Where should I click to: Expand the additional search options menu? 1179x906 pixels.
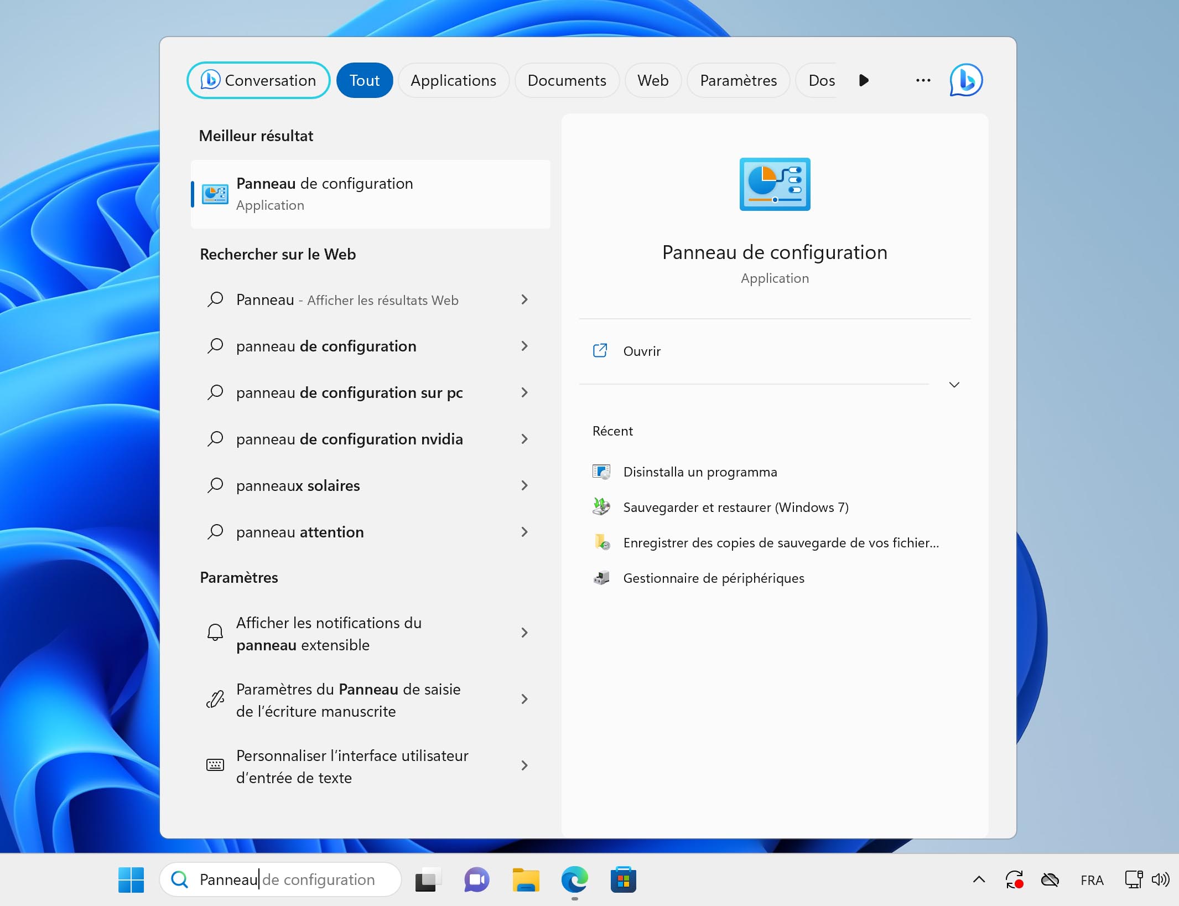coord(922,80)
